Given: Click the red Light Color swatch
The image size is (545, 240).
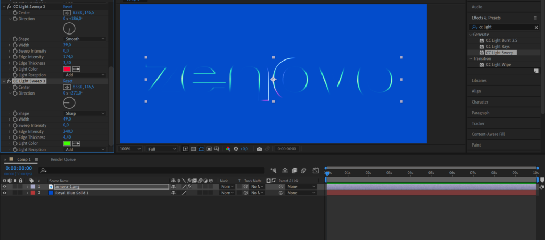Looking at the screenshot, I should coord(67,69).
